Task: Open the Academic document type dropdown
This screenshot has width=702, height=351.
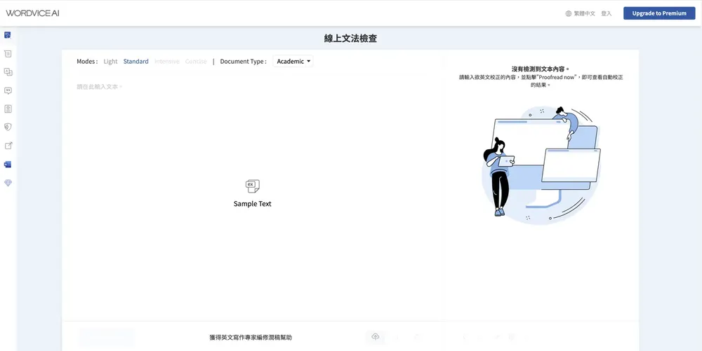Action: (293, 62)
